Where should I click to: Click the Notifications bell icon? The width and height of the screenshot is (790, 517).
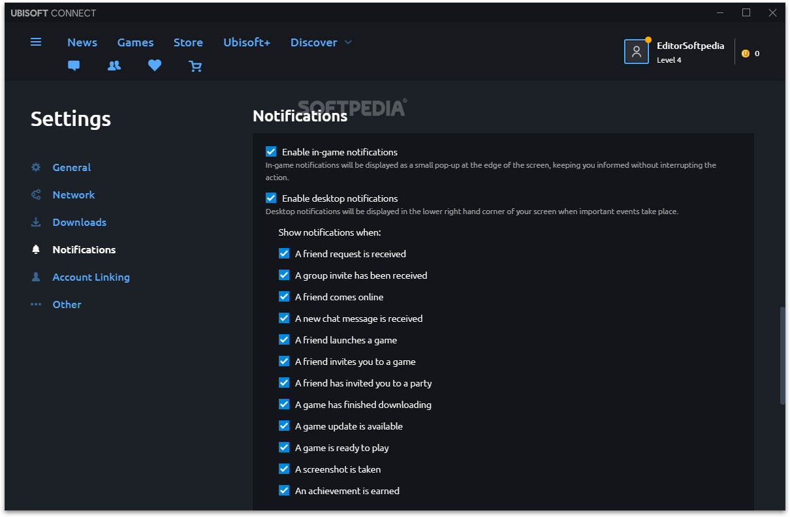pos(36,249)
